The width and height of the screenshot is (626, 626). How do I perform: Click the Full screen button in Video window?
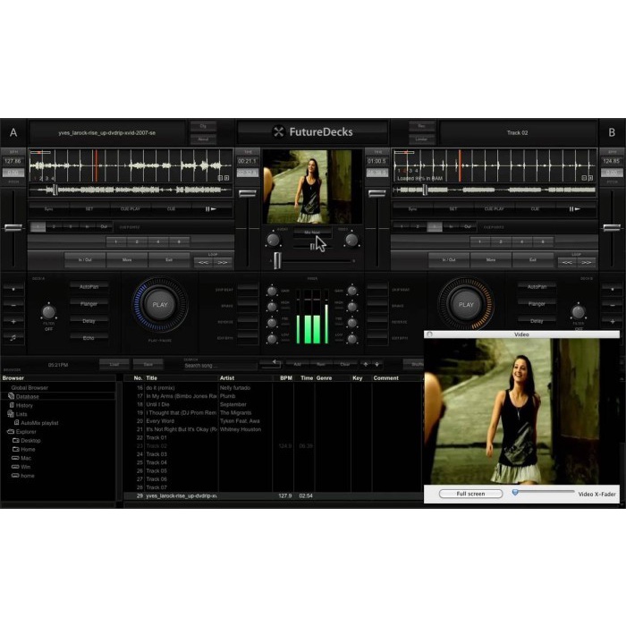470,494
